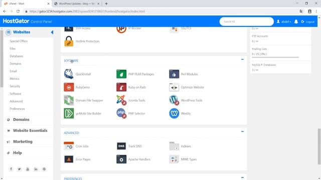The image size is (321, 180).
Task: Open Apache Handlers icon
Action: click(x=121, y=159)
